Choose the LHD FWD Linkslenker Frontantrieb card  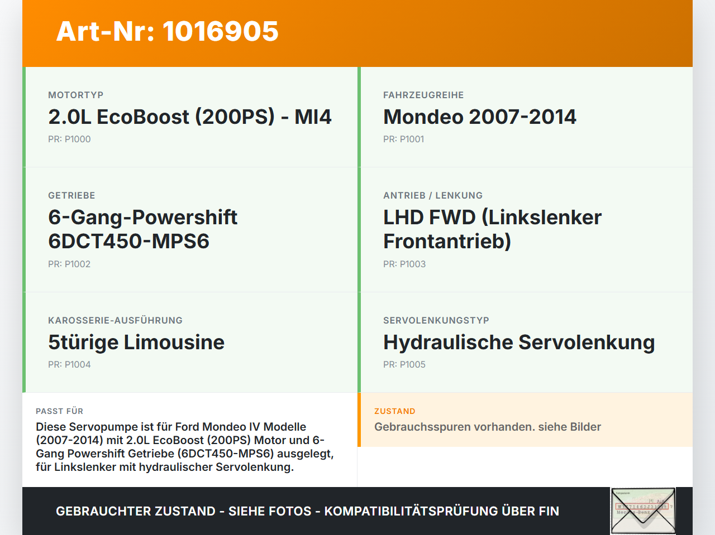[x=525, y=230]
